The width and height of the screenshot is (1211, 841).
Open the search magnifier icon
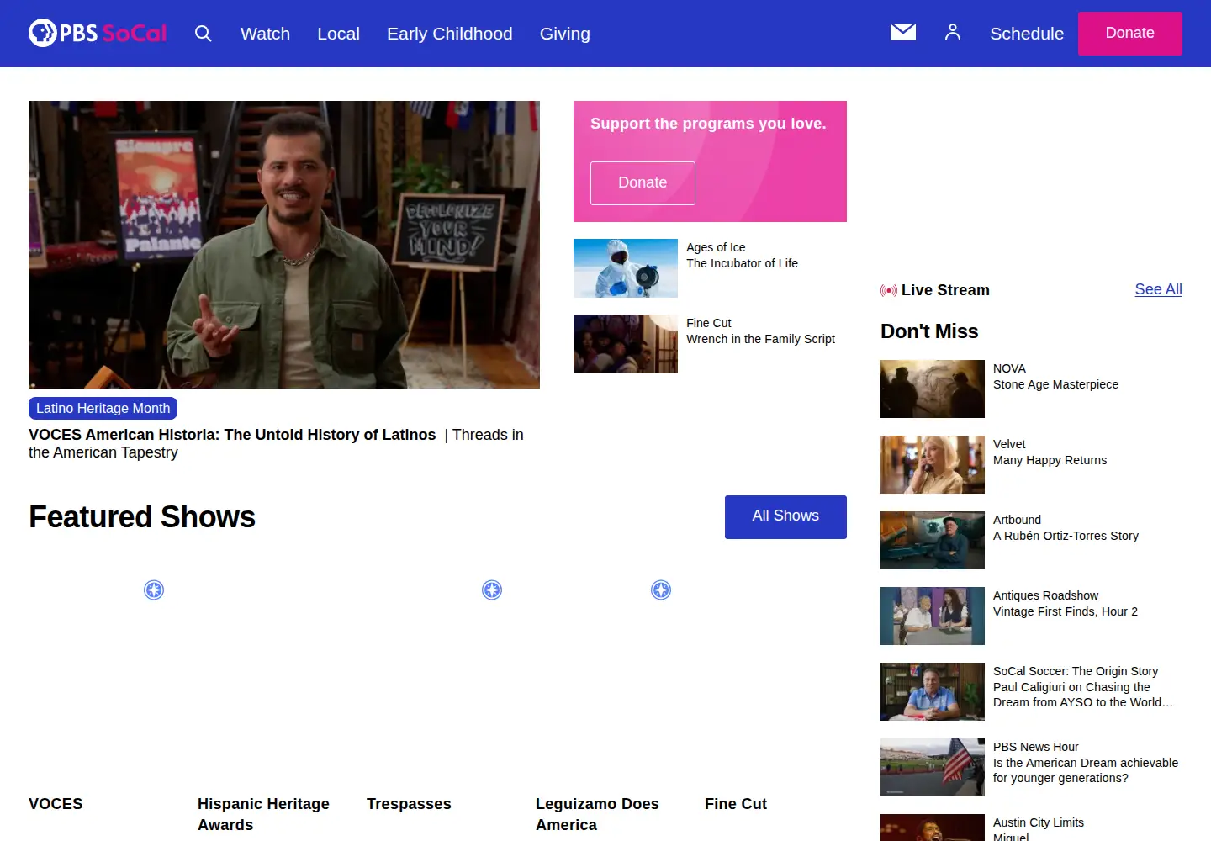coord(203,34)
